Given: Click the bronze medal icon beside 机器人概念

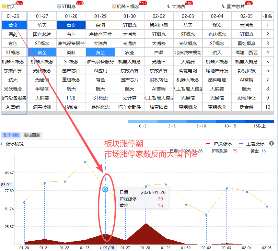Looking at the screenshot, I should pyautogui.click(x=114, y=6).
